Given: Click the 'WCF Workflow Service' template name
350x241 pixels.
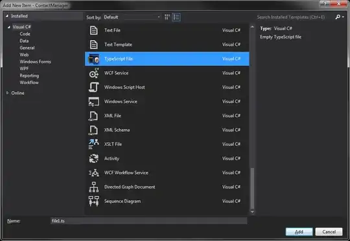Looking at the screenshot, I should [126, 173].
